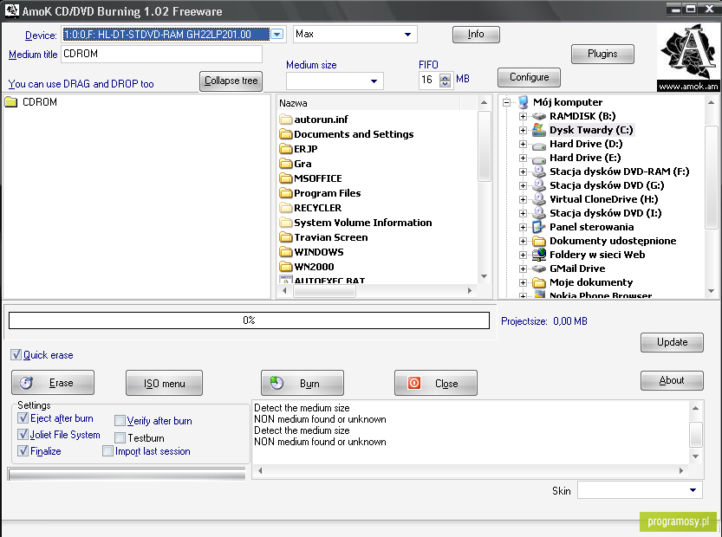Click the Erase button

click(53, 383)
